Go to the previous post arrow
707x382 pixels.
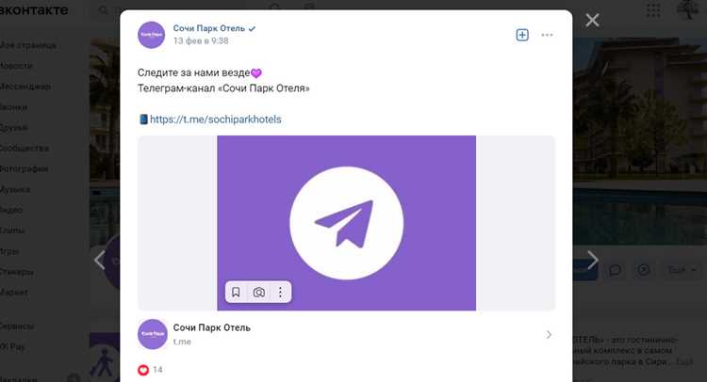point(100,260)
